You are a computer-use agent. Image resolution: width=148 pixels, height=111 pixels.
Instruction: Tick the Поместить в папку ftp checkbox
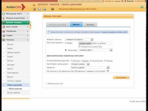point(80,47)
